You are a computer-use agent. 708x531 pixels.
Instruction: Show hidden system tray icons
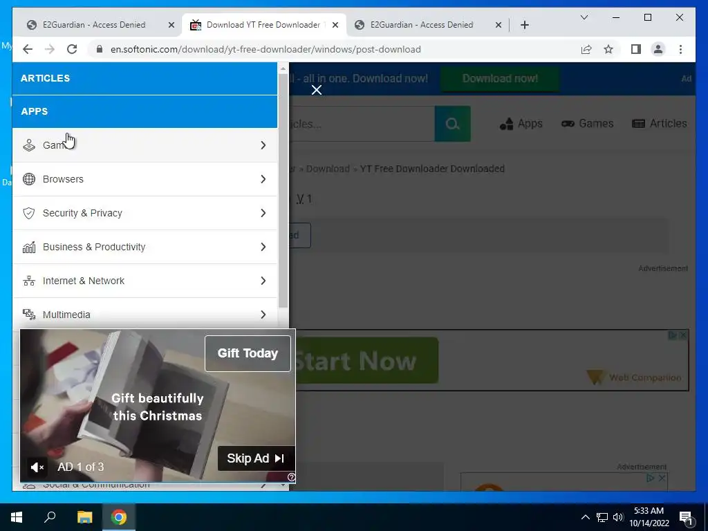coord(585,517)
